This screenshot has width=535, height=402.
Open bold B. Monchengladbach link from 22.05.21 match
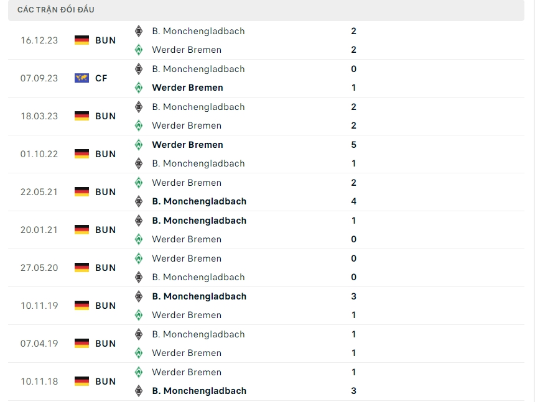point(199,201)
